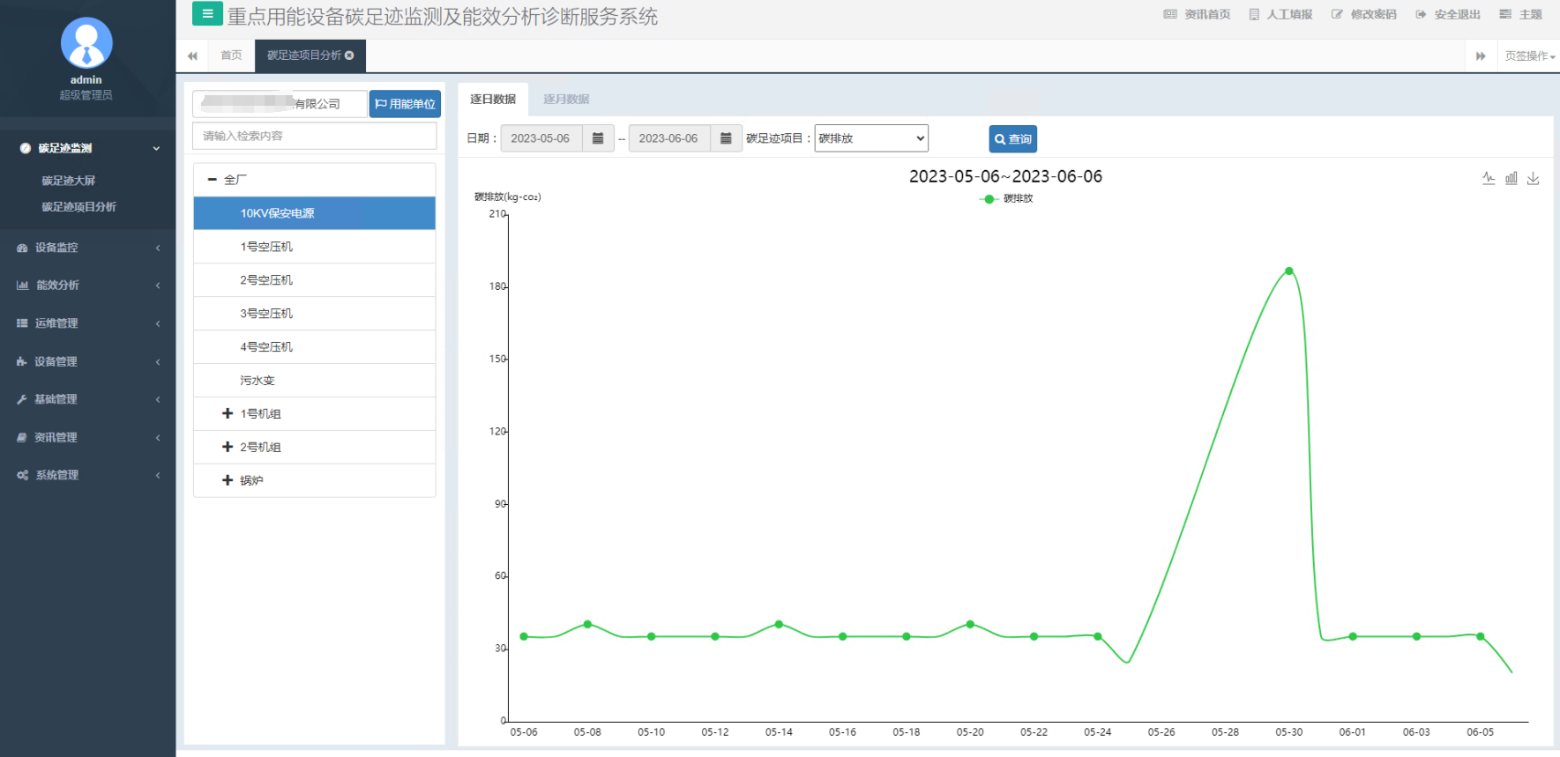Expand the 资讯管理 menu

[x=87, y=437]
